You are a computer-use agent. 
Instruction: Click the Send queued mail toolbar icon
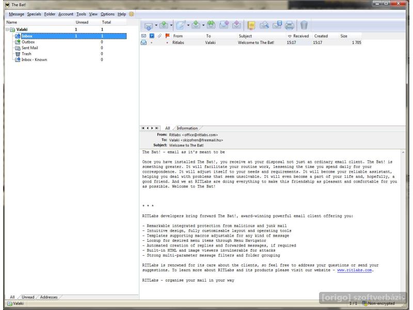coord(164,25)
